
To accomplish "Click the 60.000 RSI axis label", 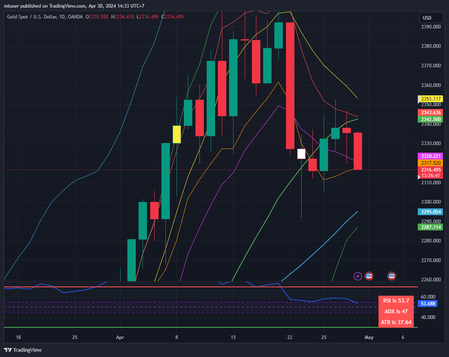I will 428,297.
